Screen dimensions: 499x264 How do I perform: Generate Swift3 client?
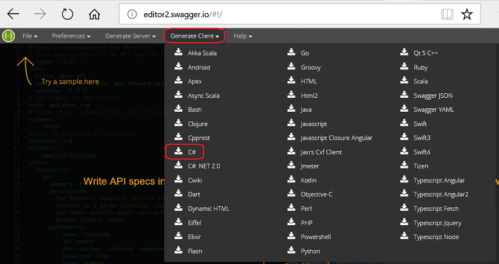pyautogui.click(x=422, y=138)
